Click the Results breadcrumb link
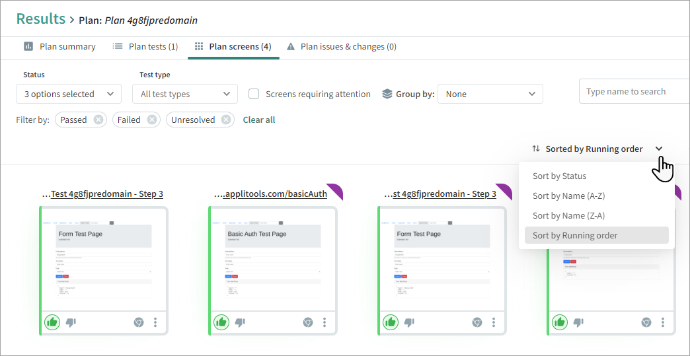690x356 pixels. click(x=41, y=18)
